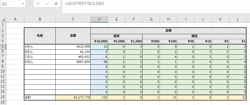Select column C header
The image size is (250, 105).
tap(73, 19)
